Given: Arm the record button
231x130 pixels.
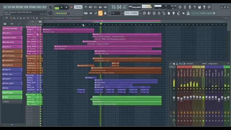Looking at the screenshot, I should (x=71, y=7).
